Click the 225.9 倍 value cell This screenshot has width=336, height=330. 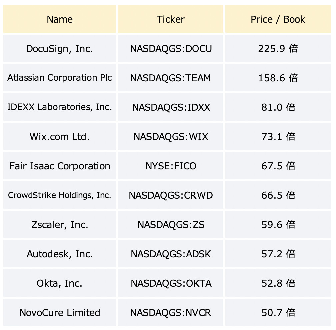(278, 49)
